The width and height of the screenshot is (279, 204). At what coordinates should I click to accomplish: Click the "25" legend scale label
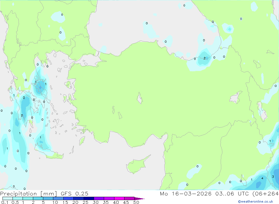click(x=85, y=202)
